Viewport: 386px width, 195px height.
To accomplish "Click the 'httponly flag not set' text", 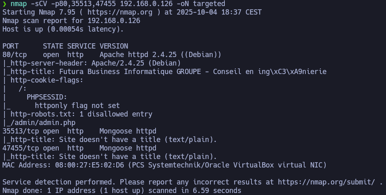I will pyautogui.click(x=77, y=106).
